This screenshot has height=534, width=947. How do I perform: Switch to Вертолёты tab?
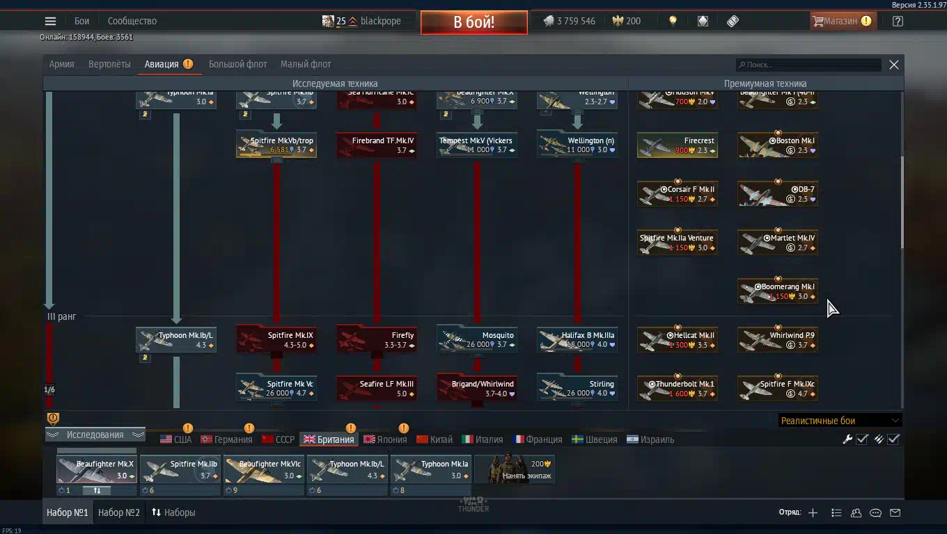tap(109, 64)
